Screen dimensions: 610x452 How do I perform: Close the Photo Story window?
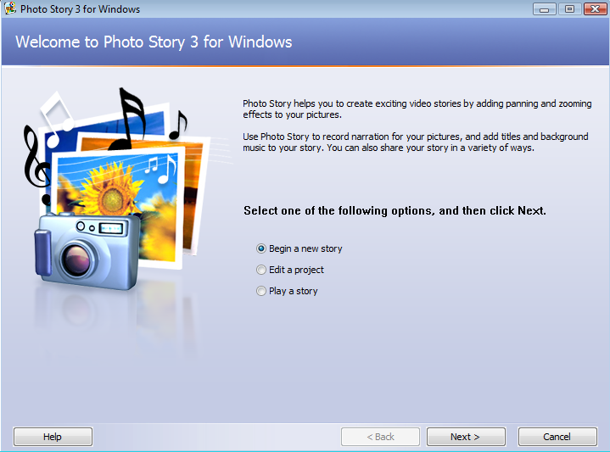[595, 9]
